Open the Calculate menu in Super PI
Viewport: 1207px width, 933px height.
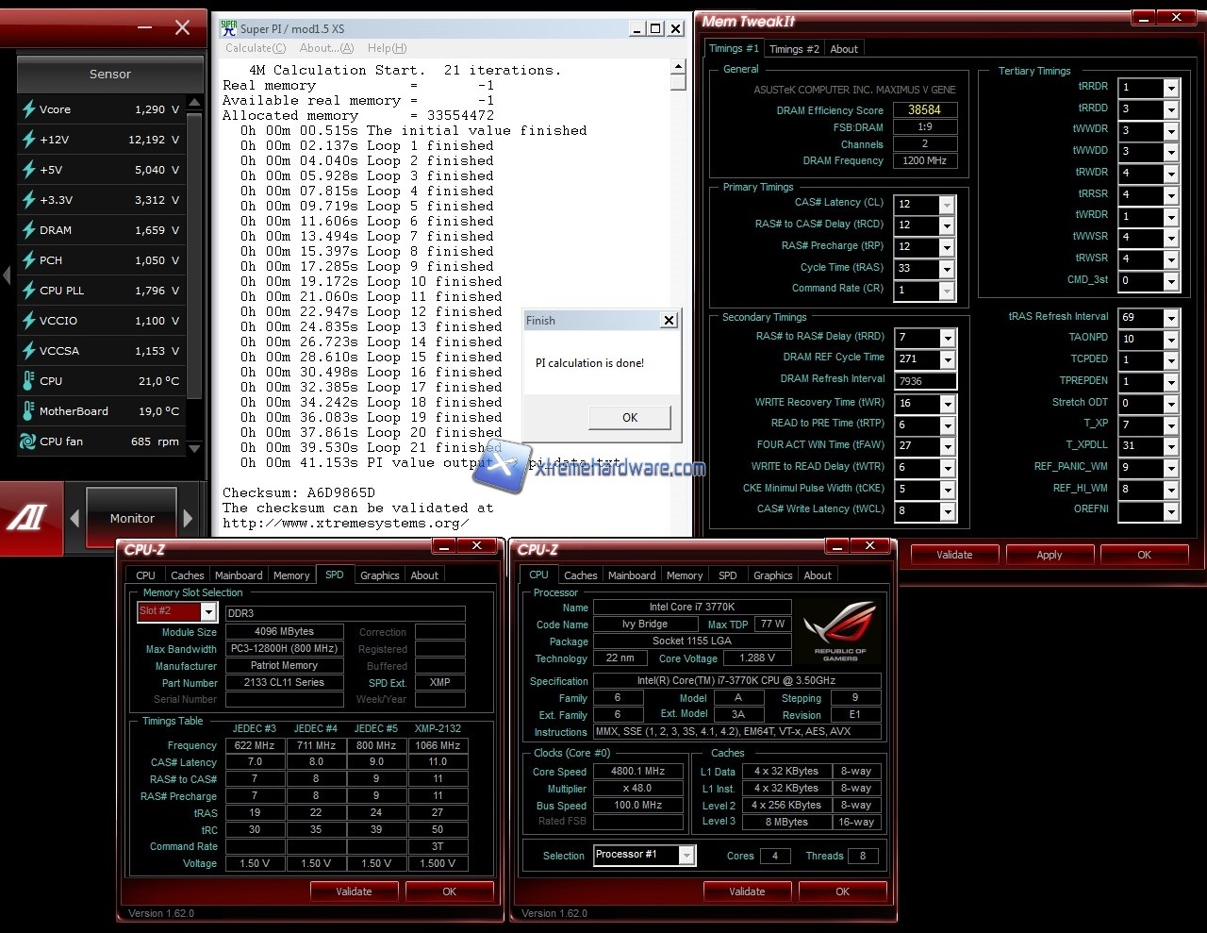255,48
